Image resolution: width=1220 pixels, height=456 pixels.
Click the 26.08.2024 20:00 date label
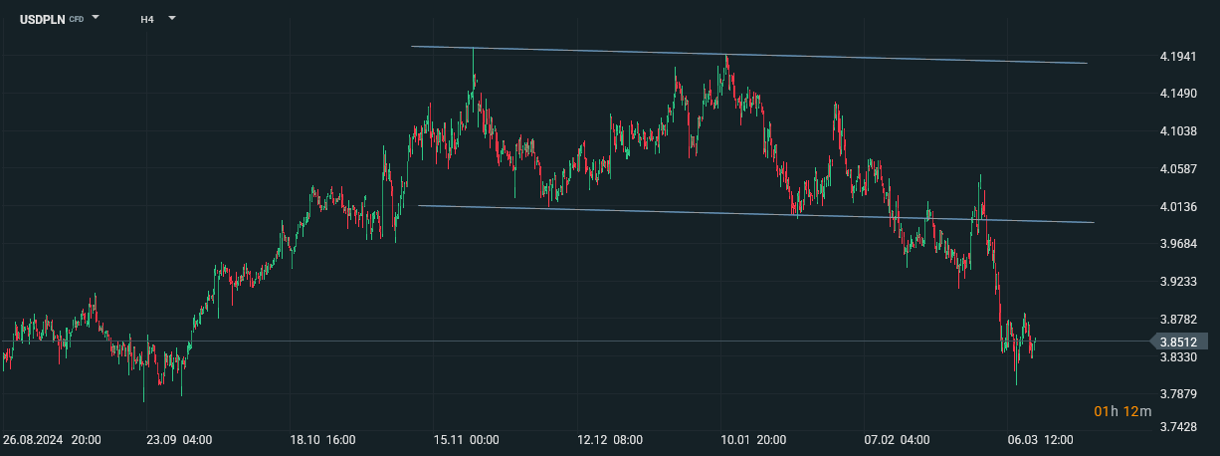coord(51,439)
